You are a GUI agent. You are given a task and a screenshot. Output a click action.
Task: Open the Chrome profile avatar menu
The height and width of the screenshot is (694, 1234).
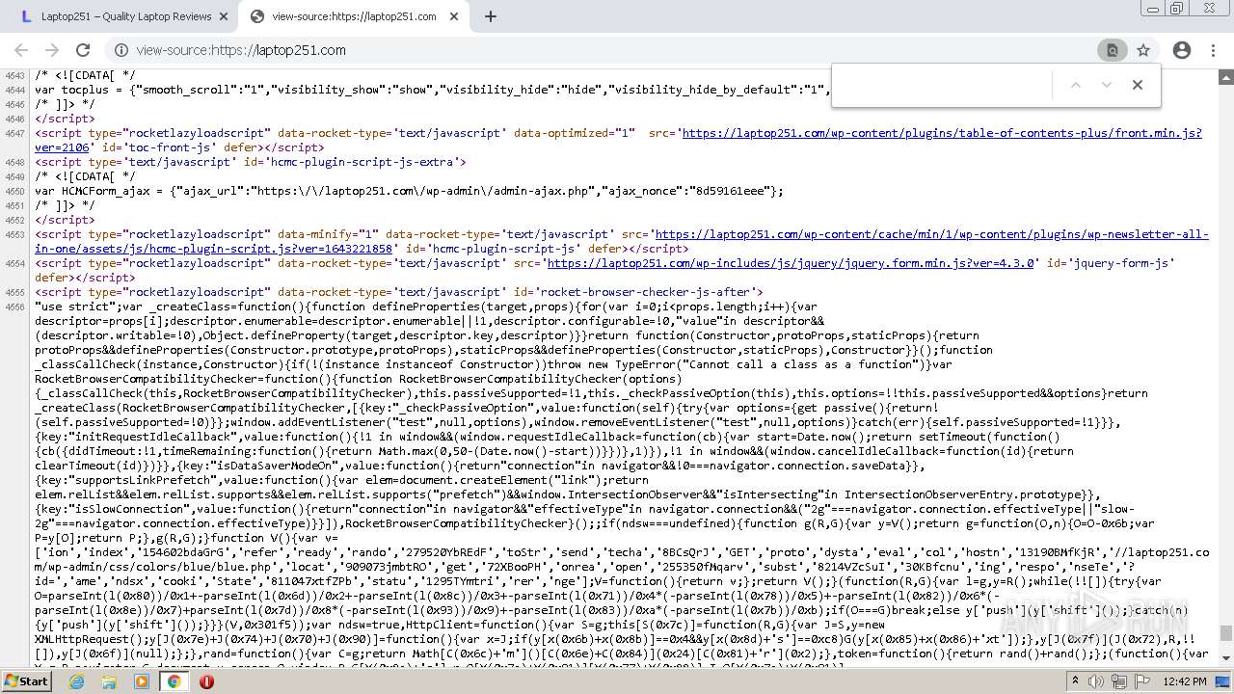(x=1182, y=50)
